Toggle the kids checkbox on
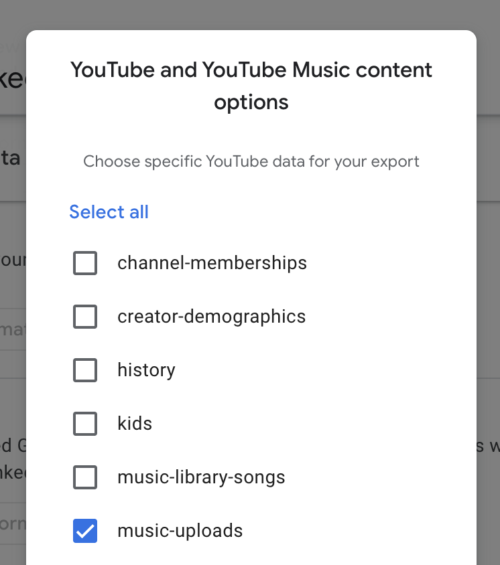 (85, 424)
